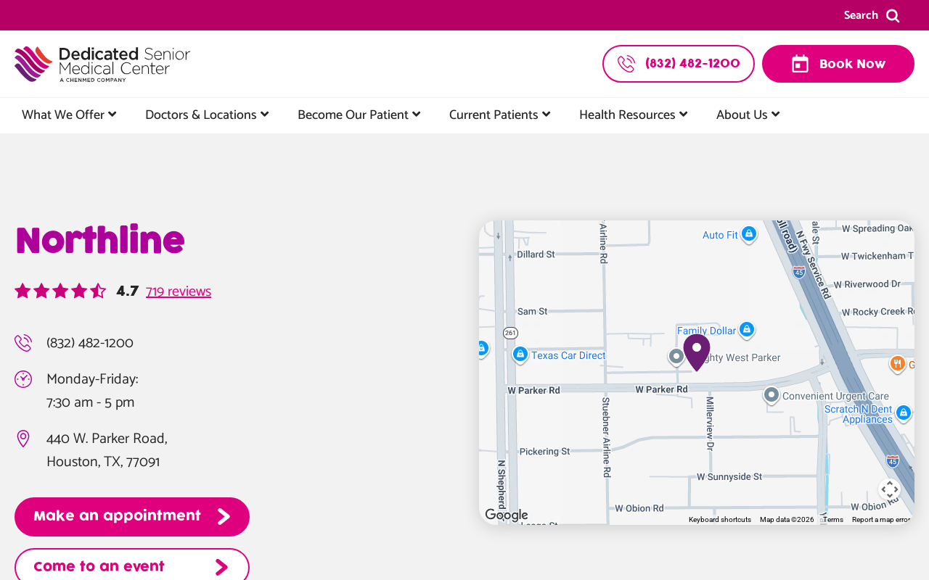Click the 440 W. Parker Road address
The height and width of the screenshot is (580, 929).
tap(107, 450)
